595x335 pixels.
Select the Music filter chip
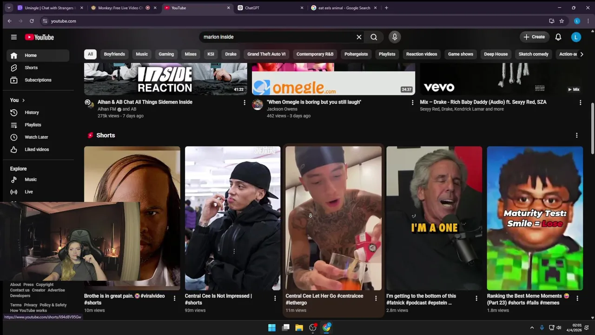(x=142, y=54)
